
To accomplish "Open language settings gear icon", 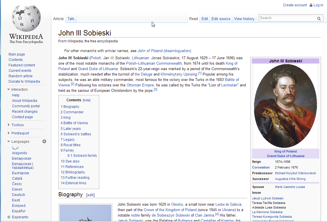I will pos(44,141).
